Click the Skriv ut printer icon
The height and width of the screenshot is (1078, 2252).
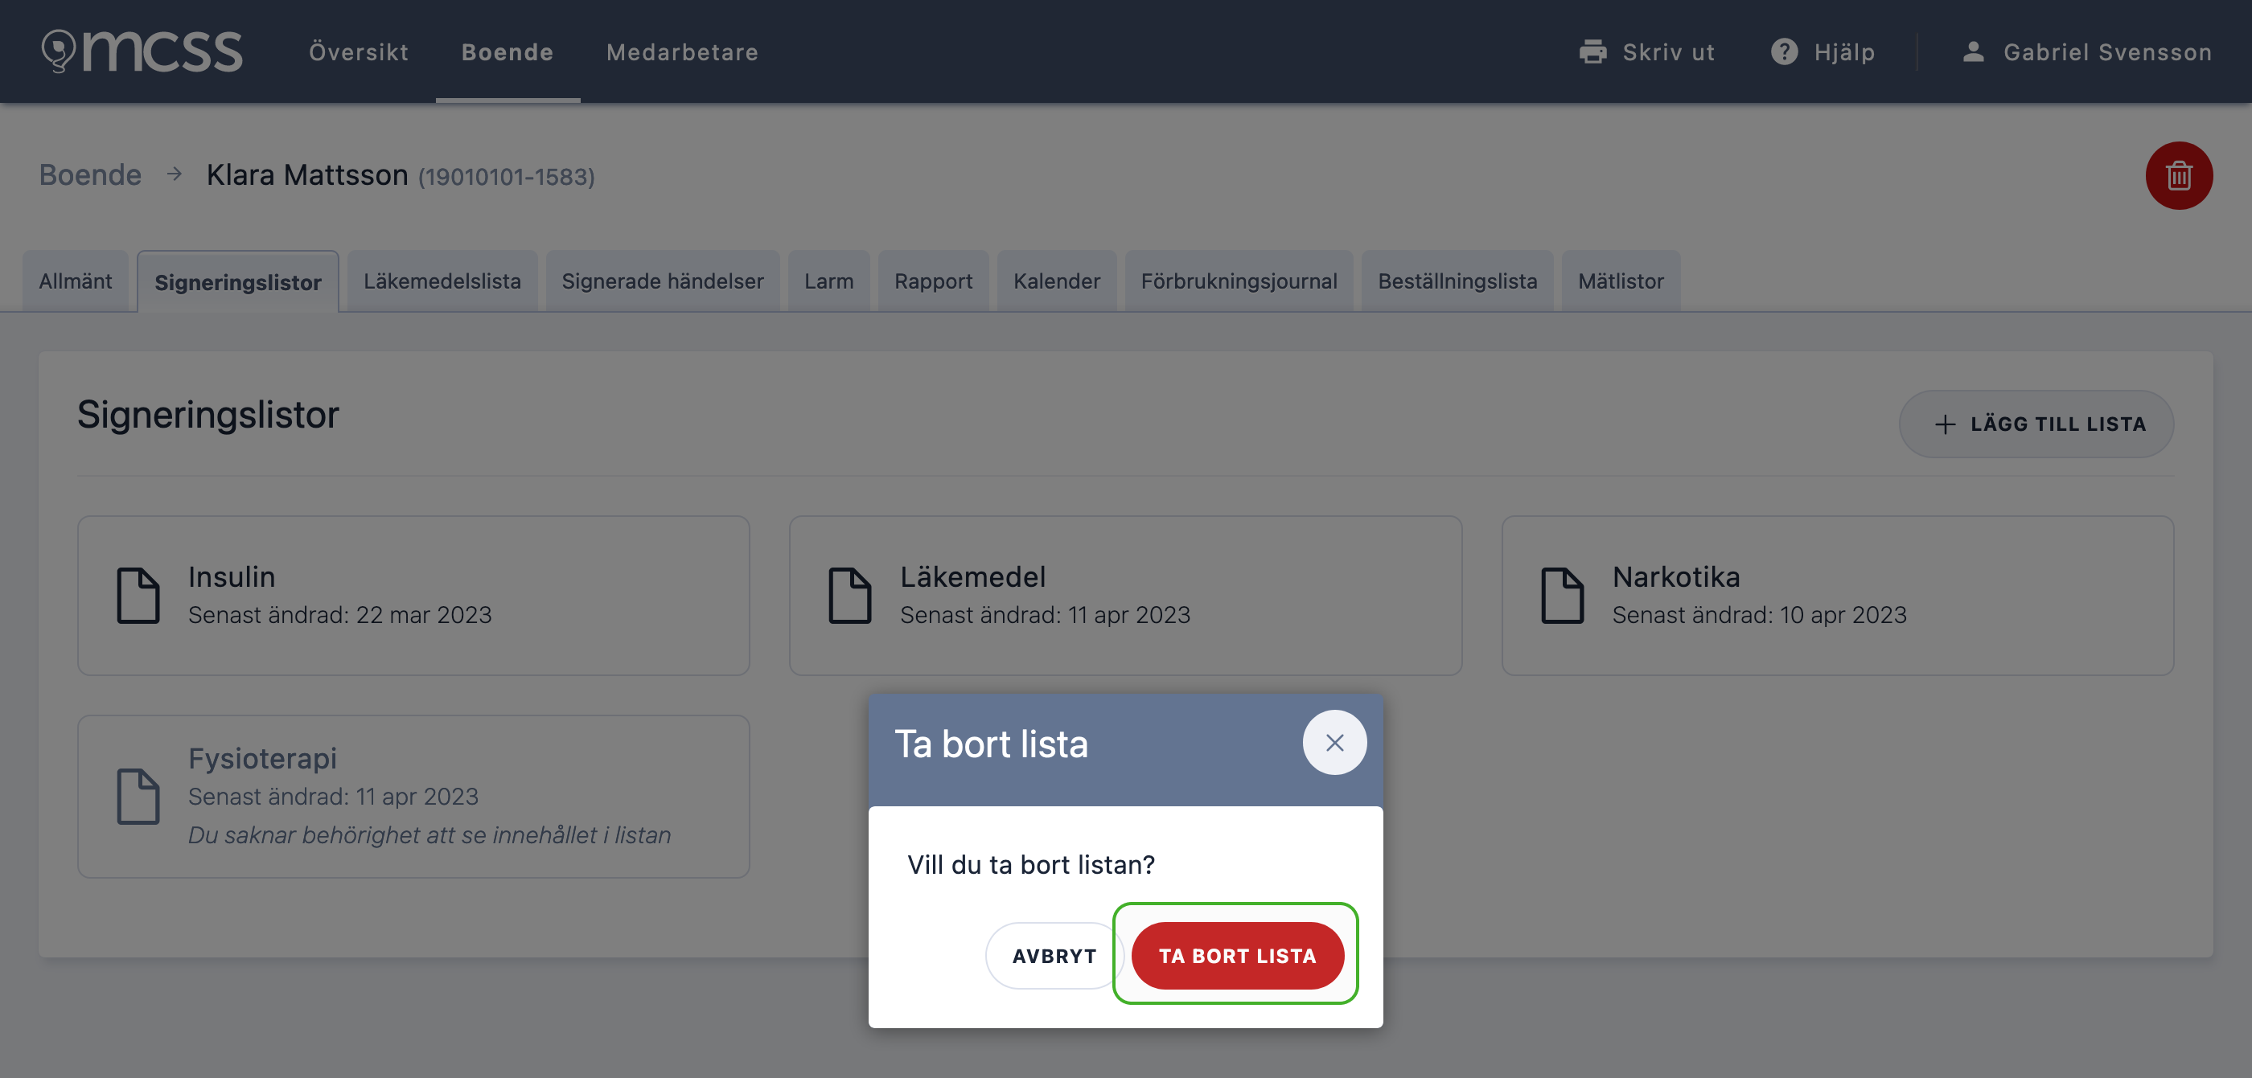tap(1594, 51)
